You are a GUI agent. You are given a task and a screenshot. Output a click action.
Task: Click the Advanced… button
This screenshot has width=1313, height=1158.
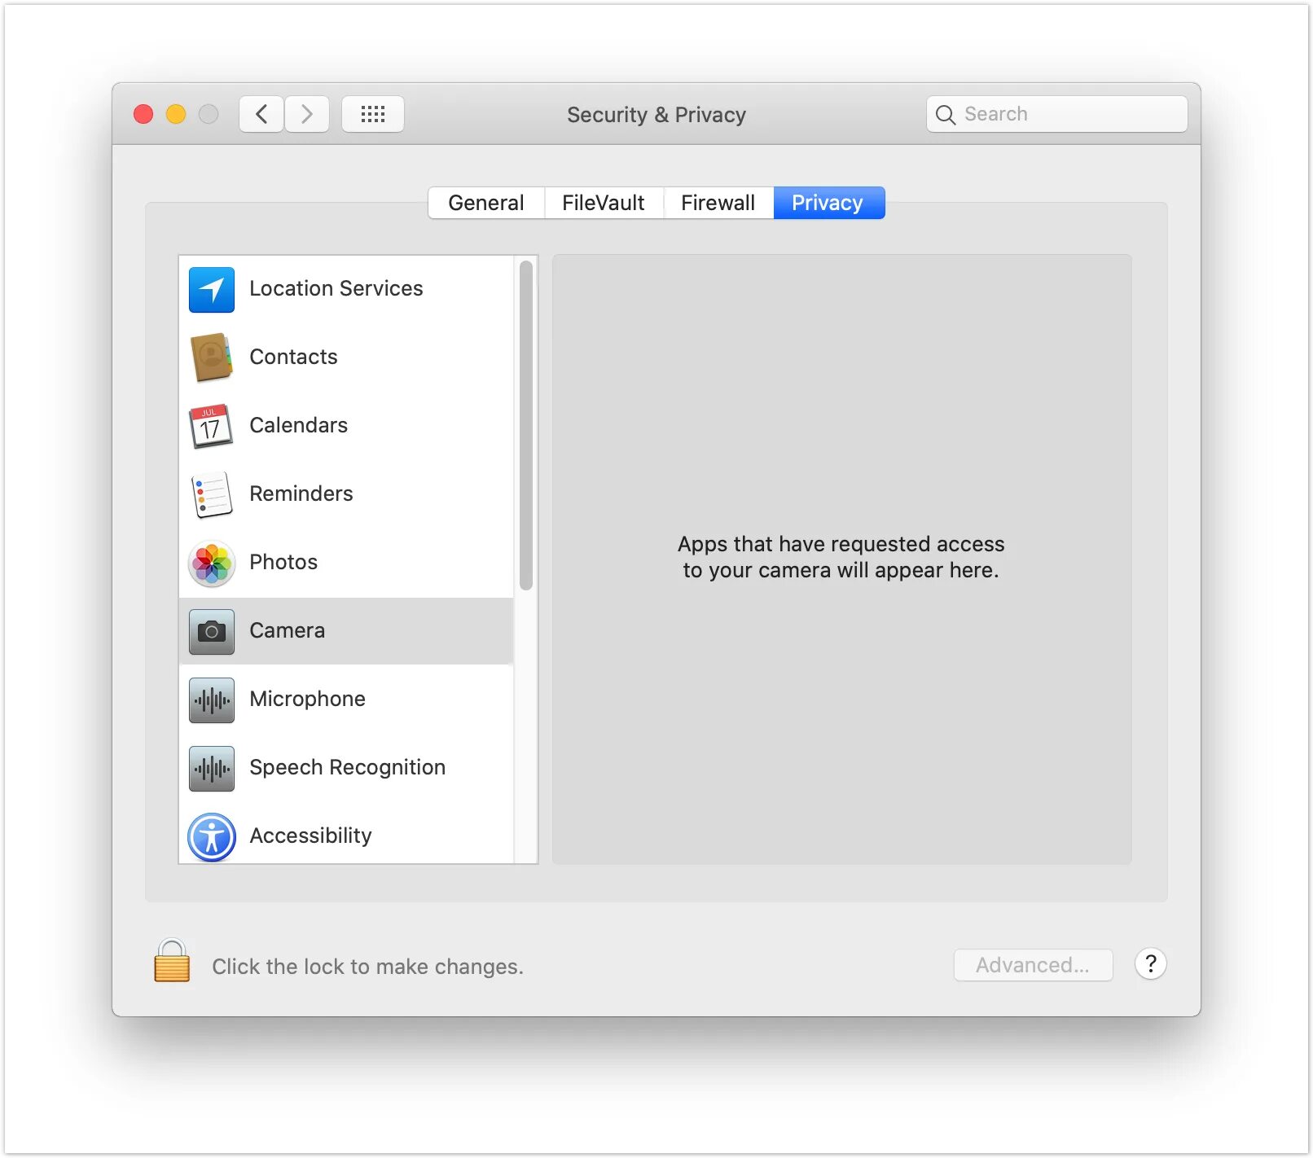click(x=1033, y=965)
